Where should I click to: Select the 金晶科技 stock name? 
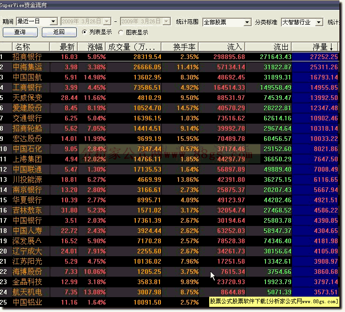click(27, 282)
